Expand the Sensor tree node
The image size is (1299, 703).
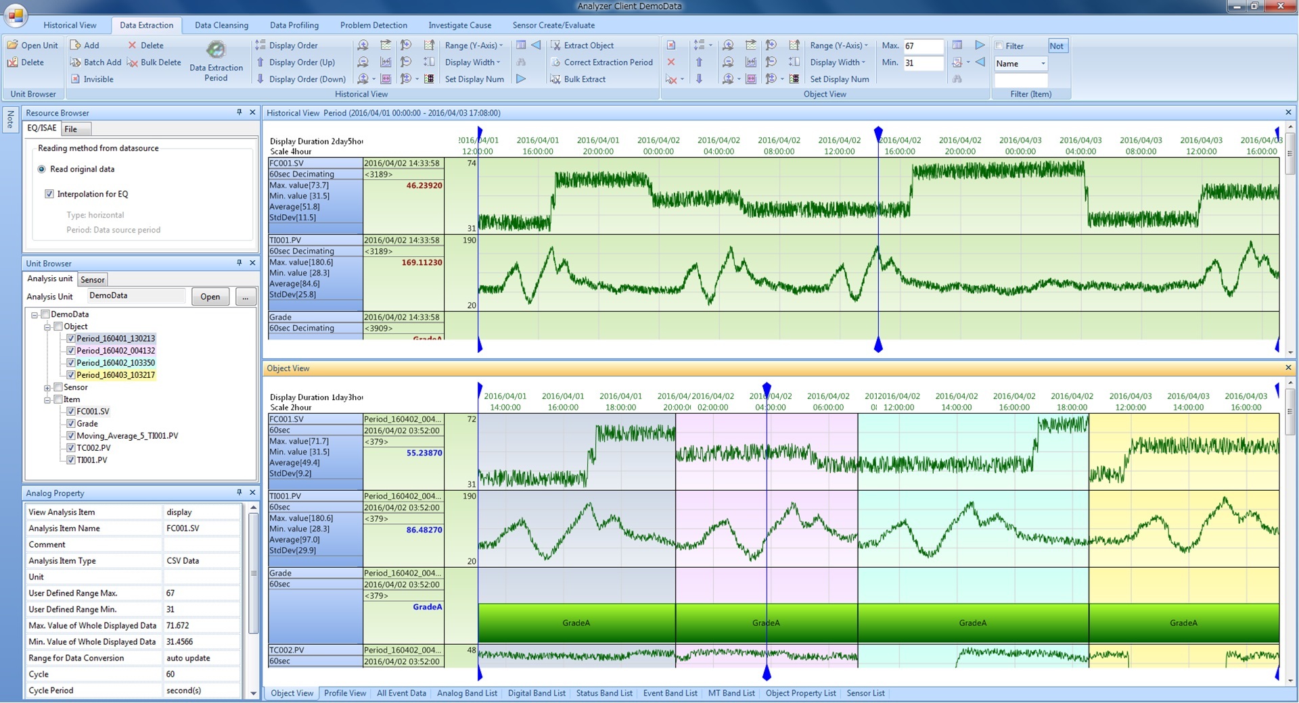(x=47, y=388)
